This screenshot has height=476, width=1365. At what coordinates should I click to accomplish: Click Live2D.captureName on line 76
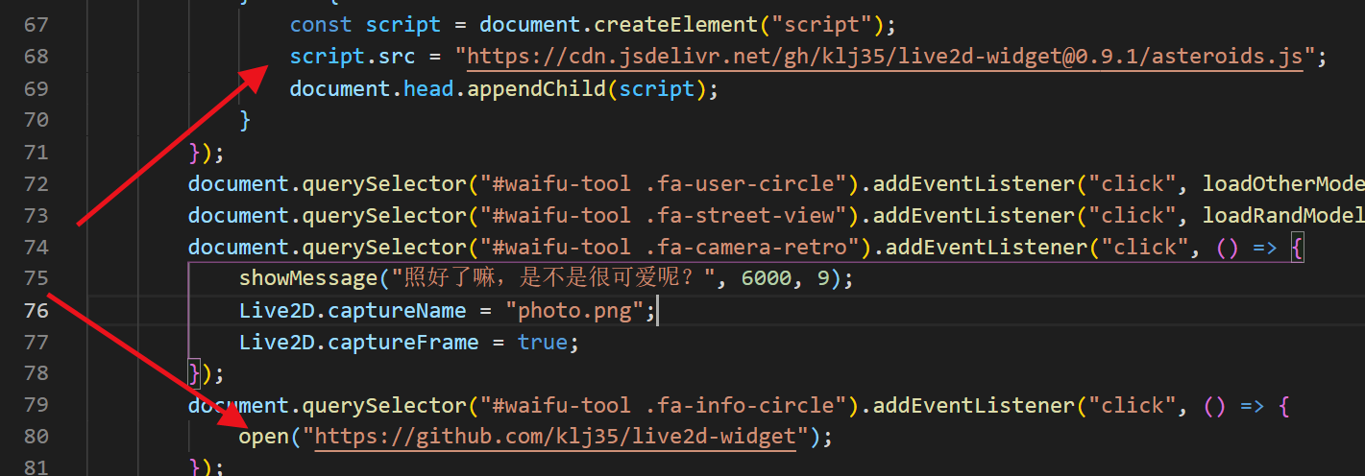353,310
